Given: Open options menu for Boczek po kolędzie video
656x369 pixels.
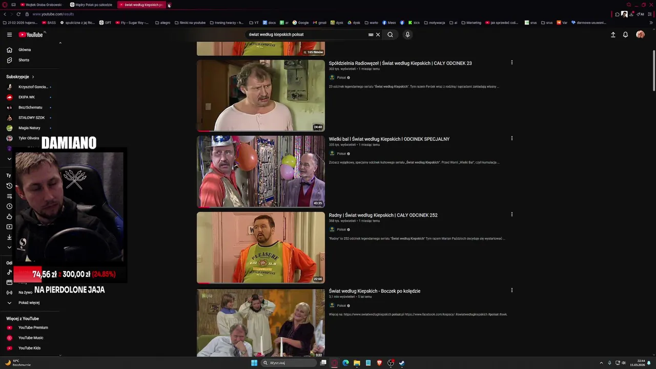Looking at the screenshot, I should point(511,290).
